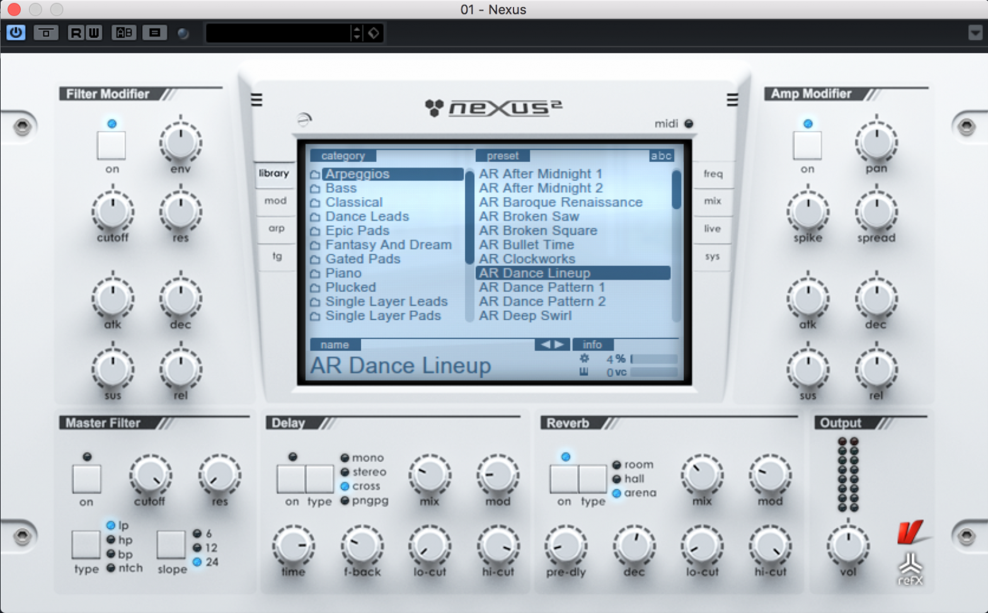Viewport: 988px width, 613px height.
Task: Click the round indicator beside the preset field
Action: click(x=183, y=33)
